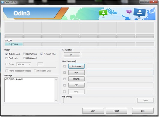This screenshot has height=117, width=159.
Task: Close the Odin3 window
Action: pos(154,2)
